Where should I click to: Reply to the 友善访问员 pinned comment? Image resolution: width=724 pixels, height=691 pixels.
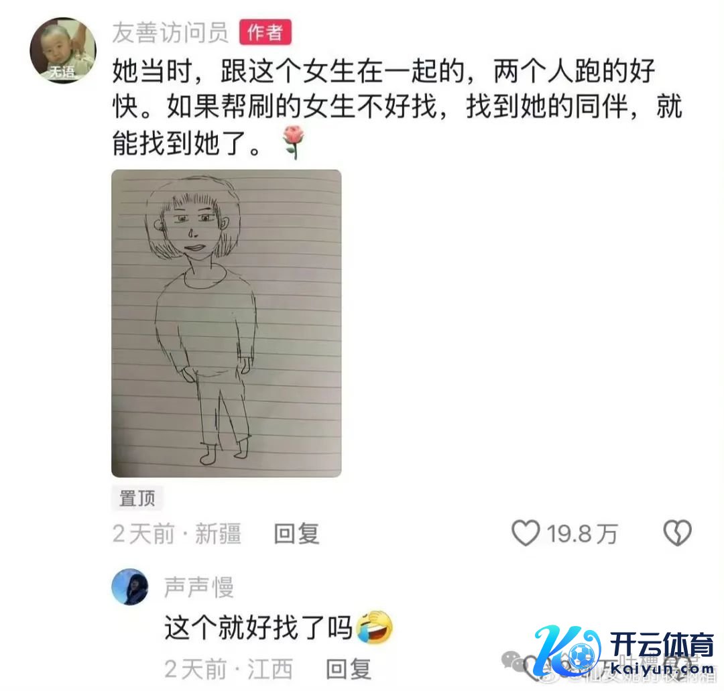296,534
